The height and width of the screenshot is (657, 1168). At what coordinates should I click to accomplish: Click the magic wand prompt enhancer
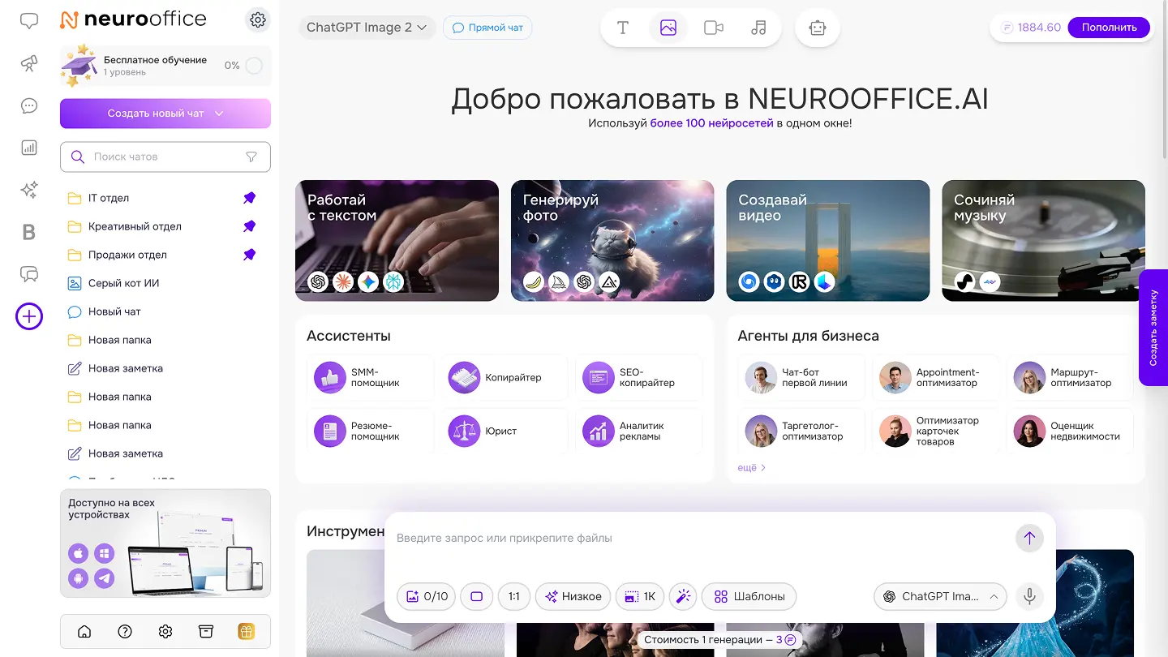[683, 596]
